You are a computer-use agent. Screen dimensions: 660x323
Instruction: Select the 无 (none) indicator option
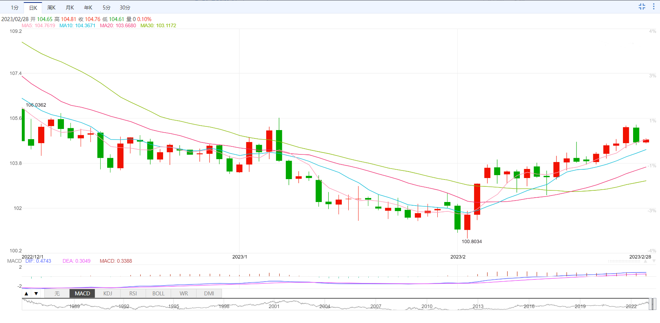coord(57,294)
